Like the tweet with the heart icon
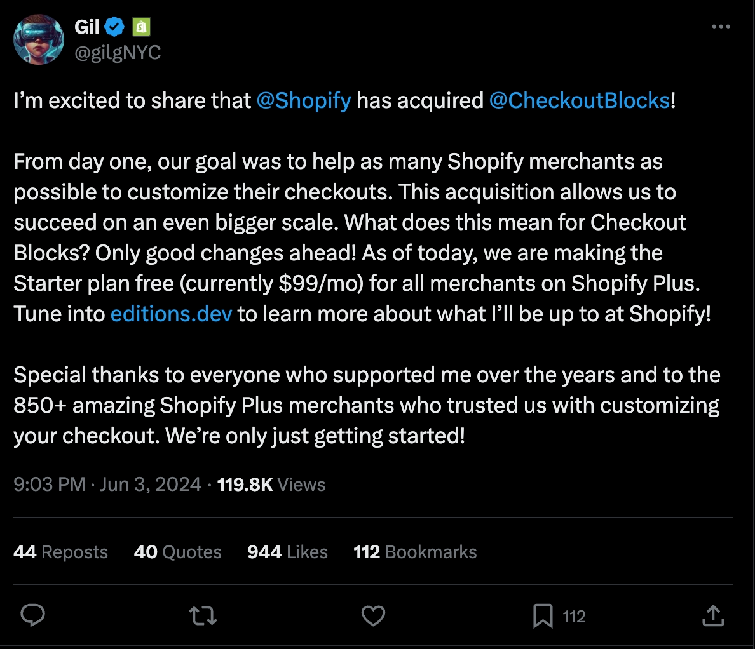755x649 pixels. pos(373,615)
